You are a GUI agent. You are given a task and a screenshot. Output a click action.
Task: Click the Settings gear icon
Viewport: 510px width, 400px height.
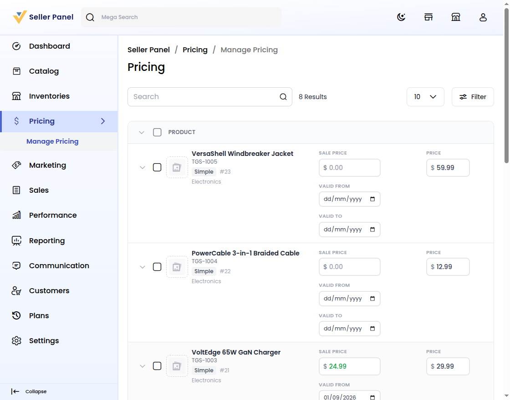(16, 340)
